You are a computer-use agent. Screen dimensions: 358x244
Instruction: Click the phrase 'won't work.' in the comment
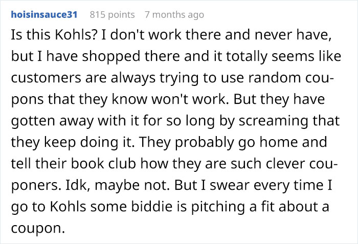tap(190, 99)
